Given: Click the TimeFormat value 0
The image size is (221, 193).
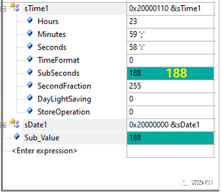Looking at the screenshot, I should pos(131,60).
